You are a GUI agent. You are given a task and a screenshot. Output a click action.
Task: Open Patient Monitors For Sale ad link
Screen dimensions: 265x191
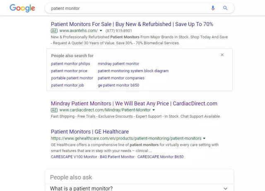click(132, 24)
